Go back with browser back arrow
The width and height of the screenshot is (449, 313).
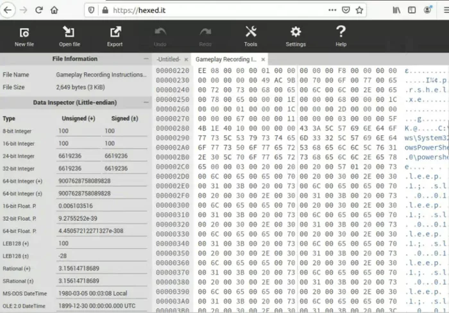[8, 10]
